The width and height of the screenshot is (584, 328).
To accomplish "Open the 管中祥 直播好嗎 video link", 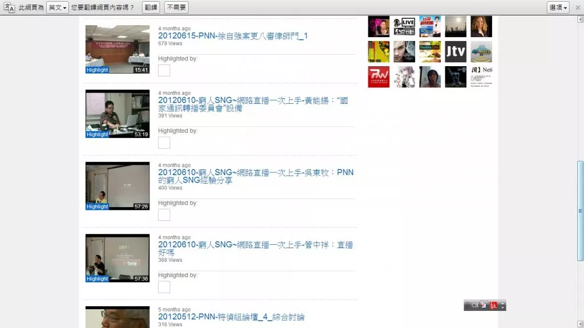I will tap(255, 248).
